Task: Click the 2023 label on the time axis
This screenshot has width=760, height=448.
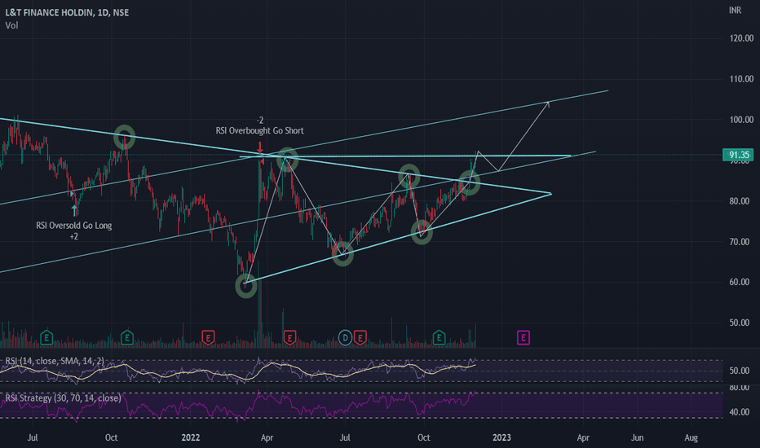Action: point(502,438)
